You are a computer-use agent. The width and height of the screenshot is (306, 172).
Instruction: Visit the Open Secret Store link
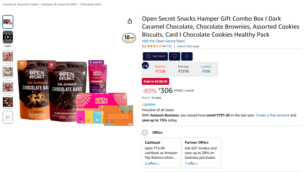163,41
